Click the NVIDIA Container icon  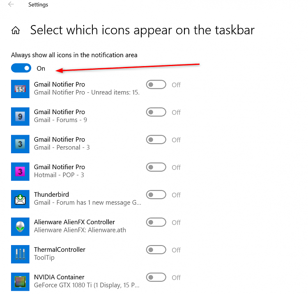pyautogui.click(x=20, y=282)
